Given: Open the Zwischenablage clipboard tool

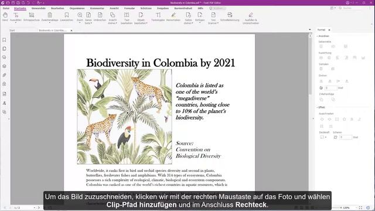Looking at the screenshot, I should tap(50, 17).
